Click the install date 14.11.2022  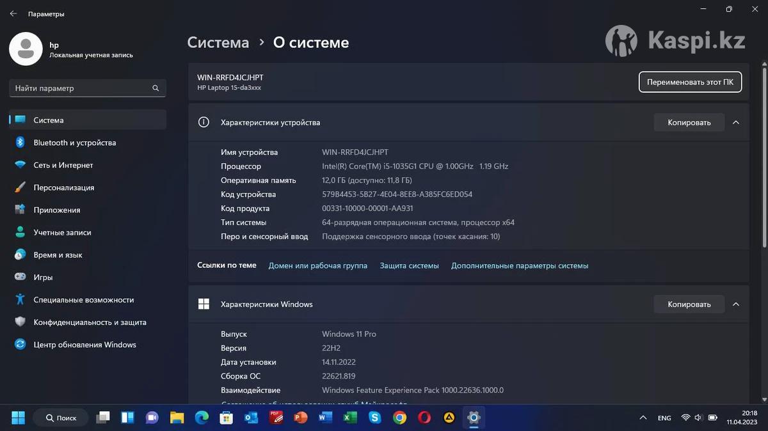(x=339, y=362)
